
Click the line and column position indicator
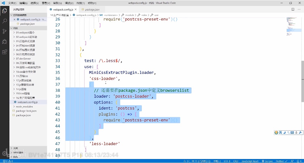point(197,161)
